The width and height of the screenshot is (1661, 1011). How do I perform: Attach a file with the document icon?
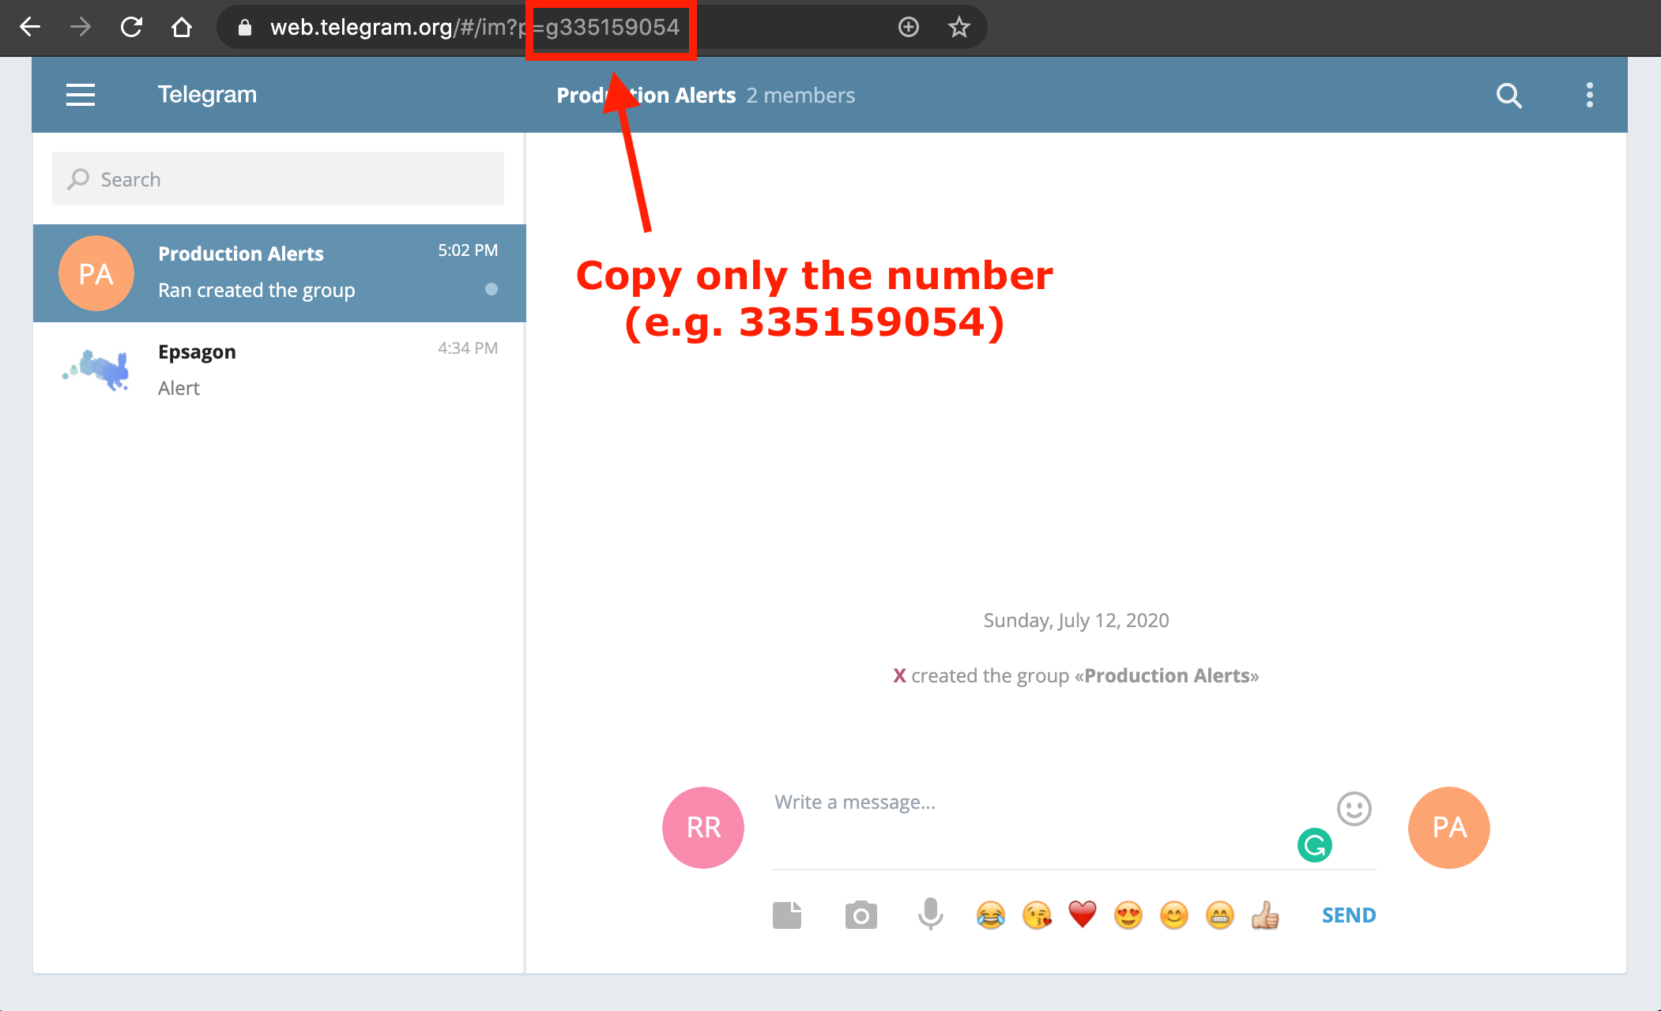click(787, 915)
